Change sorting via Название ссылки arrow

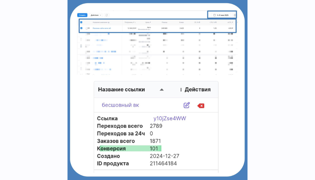click(x=162, y=89)
